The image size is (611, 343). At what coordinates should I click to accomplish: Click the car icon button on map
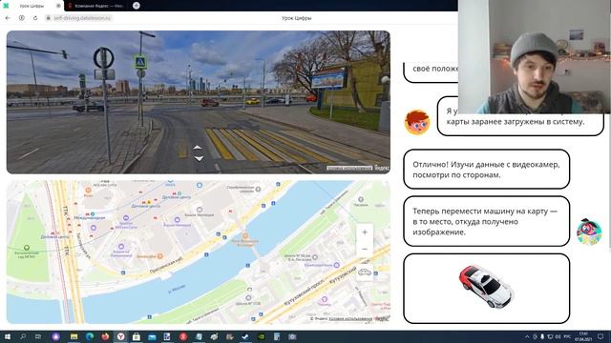click(x=365, y=272)
